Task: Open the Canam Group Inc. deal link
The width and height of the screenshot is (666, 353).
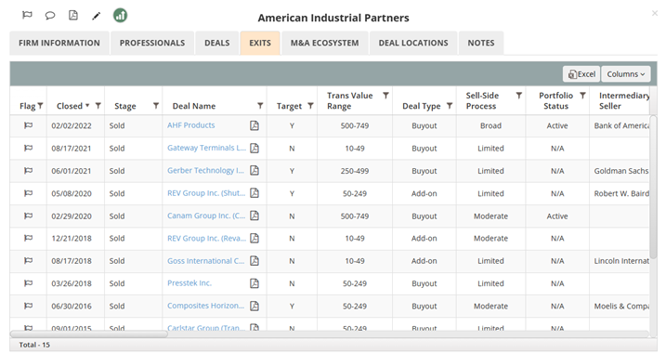Action: tap(206, 216)
